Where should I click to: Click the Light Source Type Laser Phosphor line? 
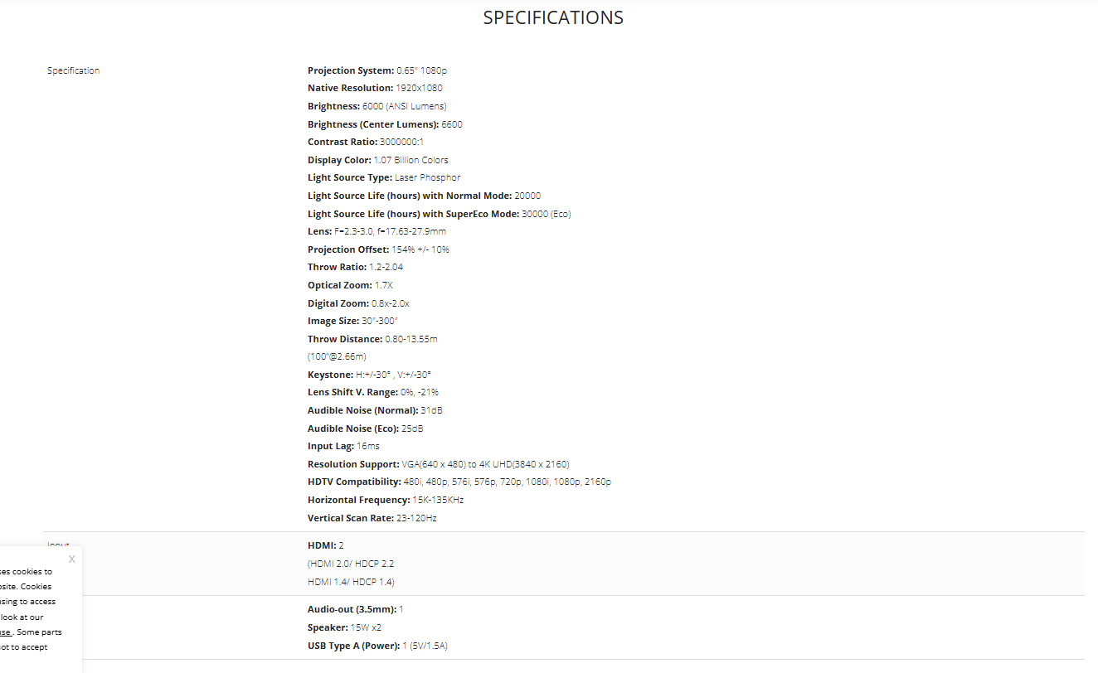(383, 177)
